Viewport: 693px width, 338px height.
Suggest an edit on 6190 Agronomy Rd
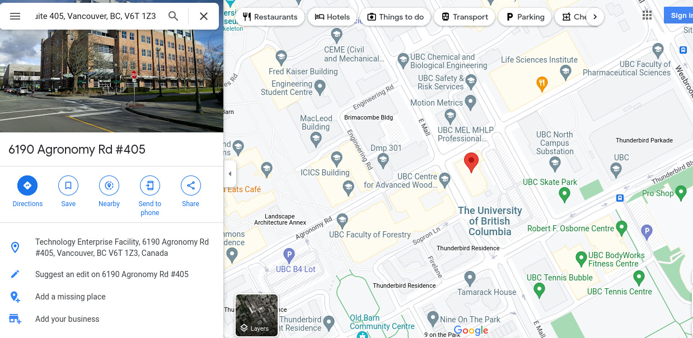pos(111,274)
